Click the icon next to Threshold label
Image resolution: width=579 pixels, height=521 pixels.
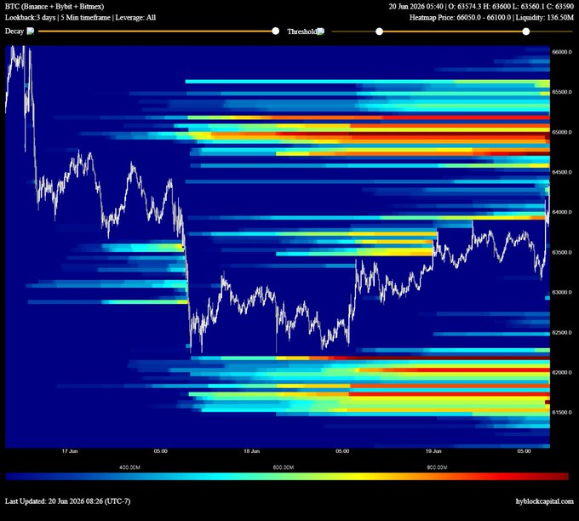click(321, 31)
